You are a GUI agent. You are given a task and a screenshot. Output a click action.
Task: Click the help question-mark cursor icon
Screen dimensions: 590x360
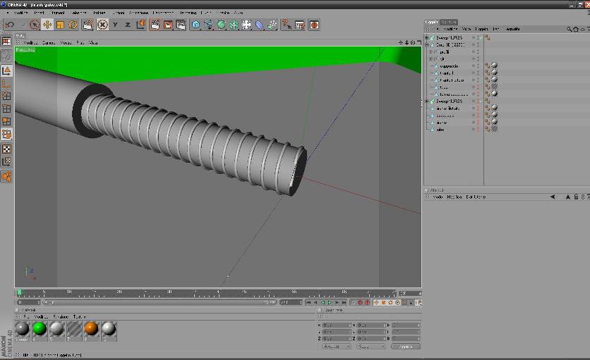tap(287, 25)
